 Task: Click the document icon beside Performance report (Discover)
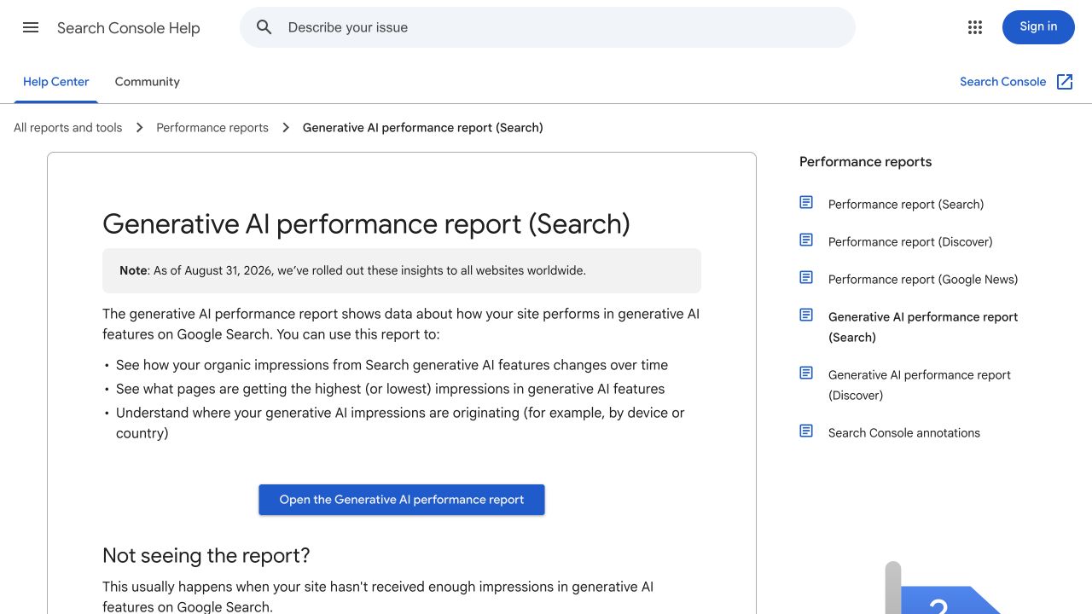click(x=806, y=240)
